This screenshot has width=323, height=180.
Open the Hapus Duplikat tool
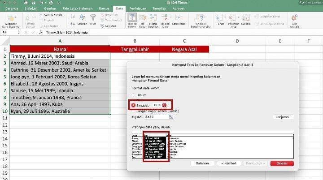[153, 17]
